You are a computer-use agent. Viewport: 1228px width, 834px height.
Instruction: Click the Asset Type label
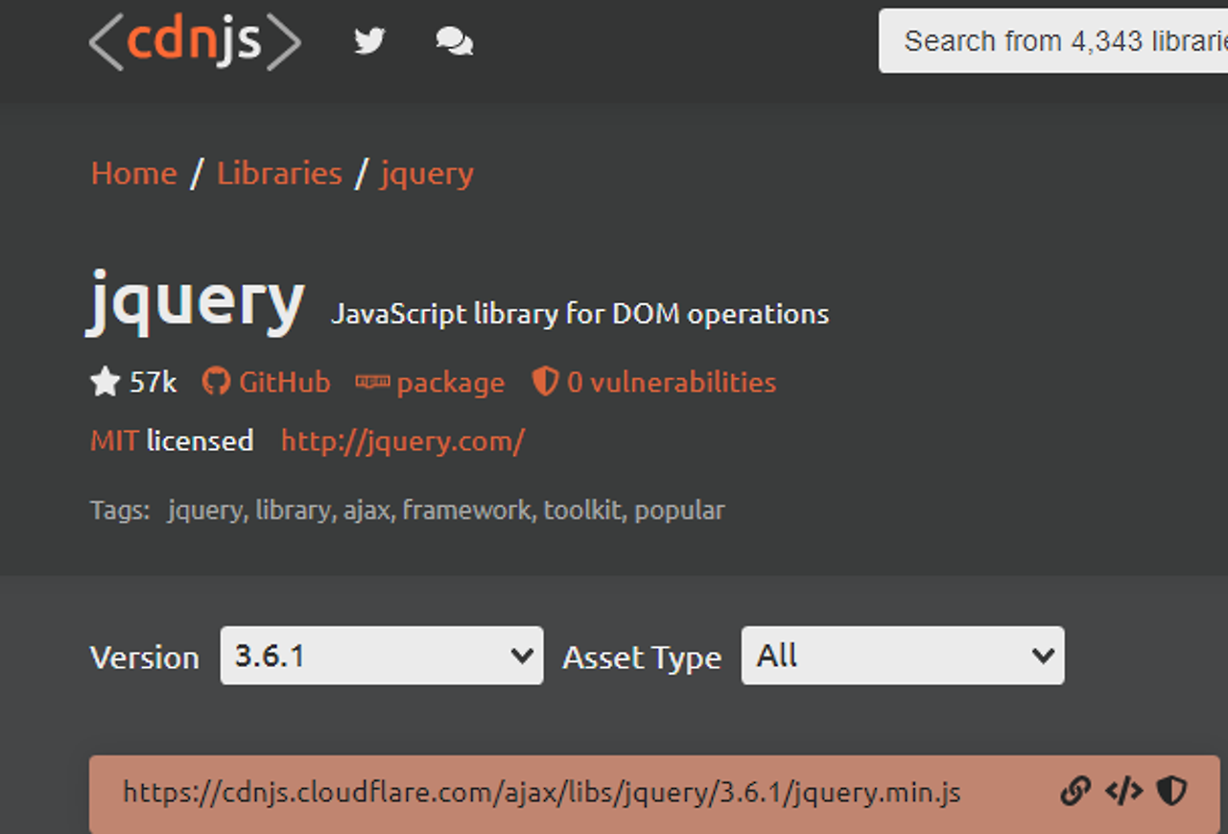[642, 658]
